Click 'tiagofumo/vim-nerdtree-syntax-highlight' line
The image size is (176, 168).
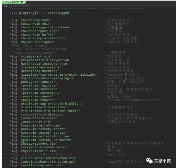click(x=54, y=75)
